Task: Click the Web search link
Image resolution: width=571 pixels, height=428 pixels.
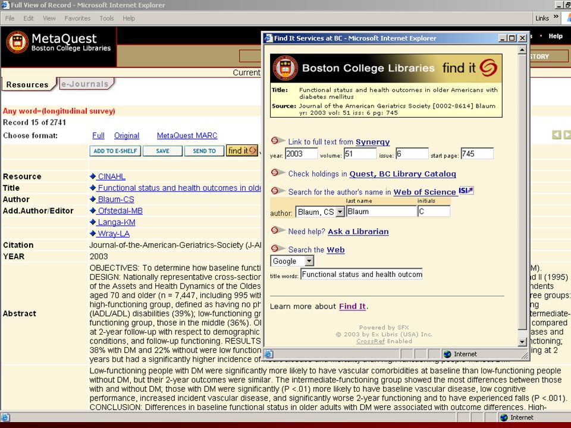Action: click(335, 250)
